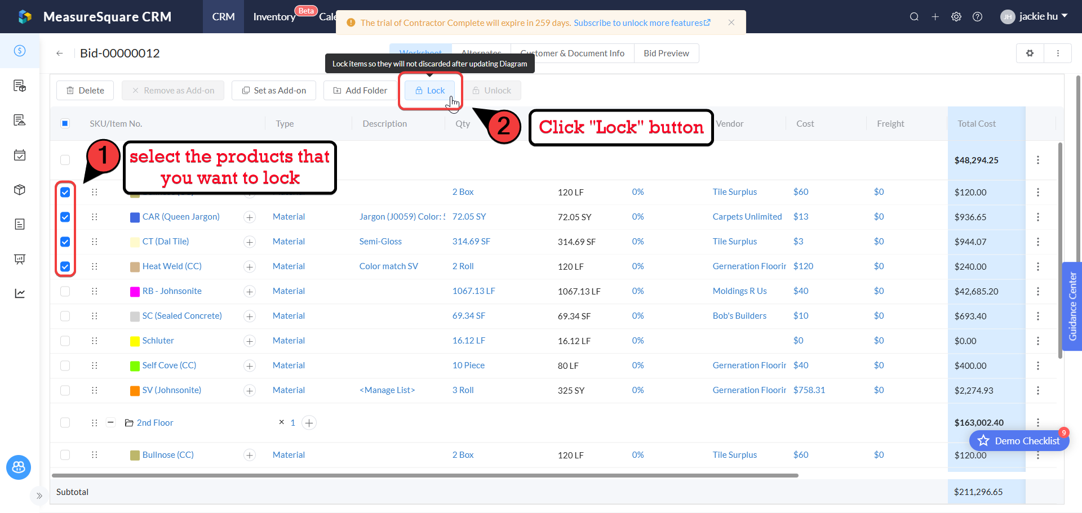Click the Lock button
The image size is (1082, 513).
coord(430,91)
